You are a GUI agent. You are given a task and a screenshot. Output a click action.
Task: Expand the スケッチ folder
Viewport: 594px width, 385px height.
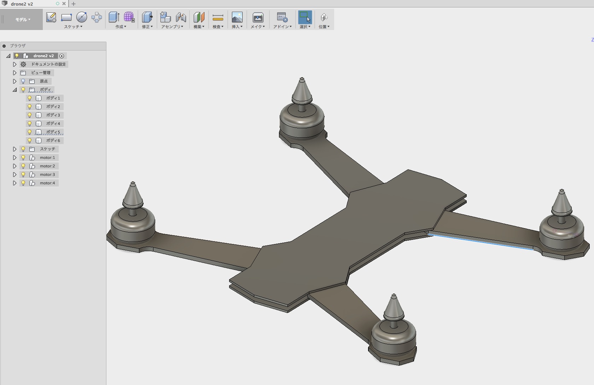[14, 149]
